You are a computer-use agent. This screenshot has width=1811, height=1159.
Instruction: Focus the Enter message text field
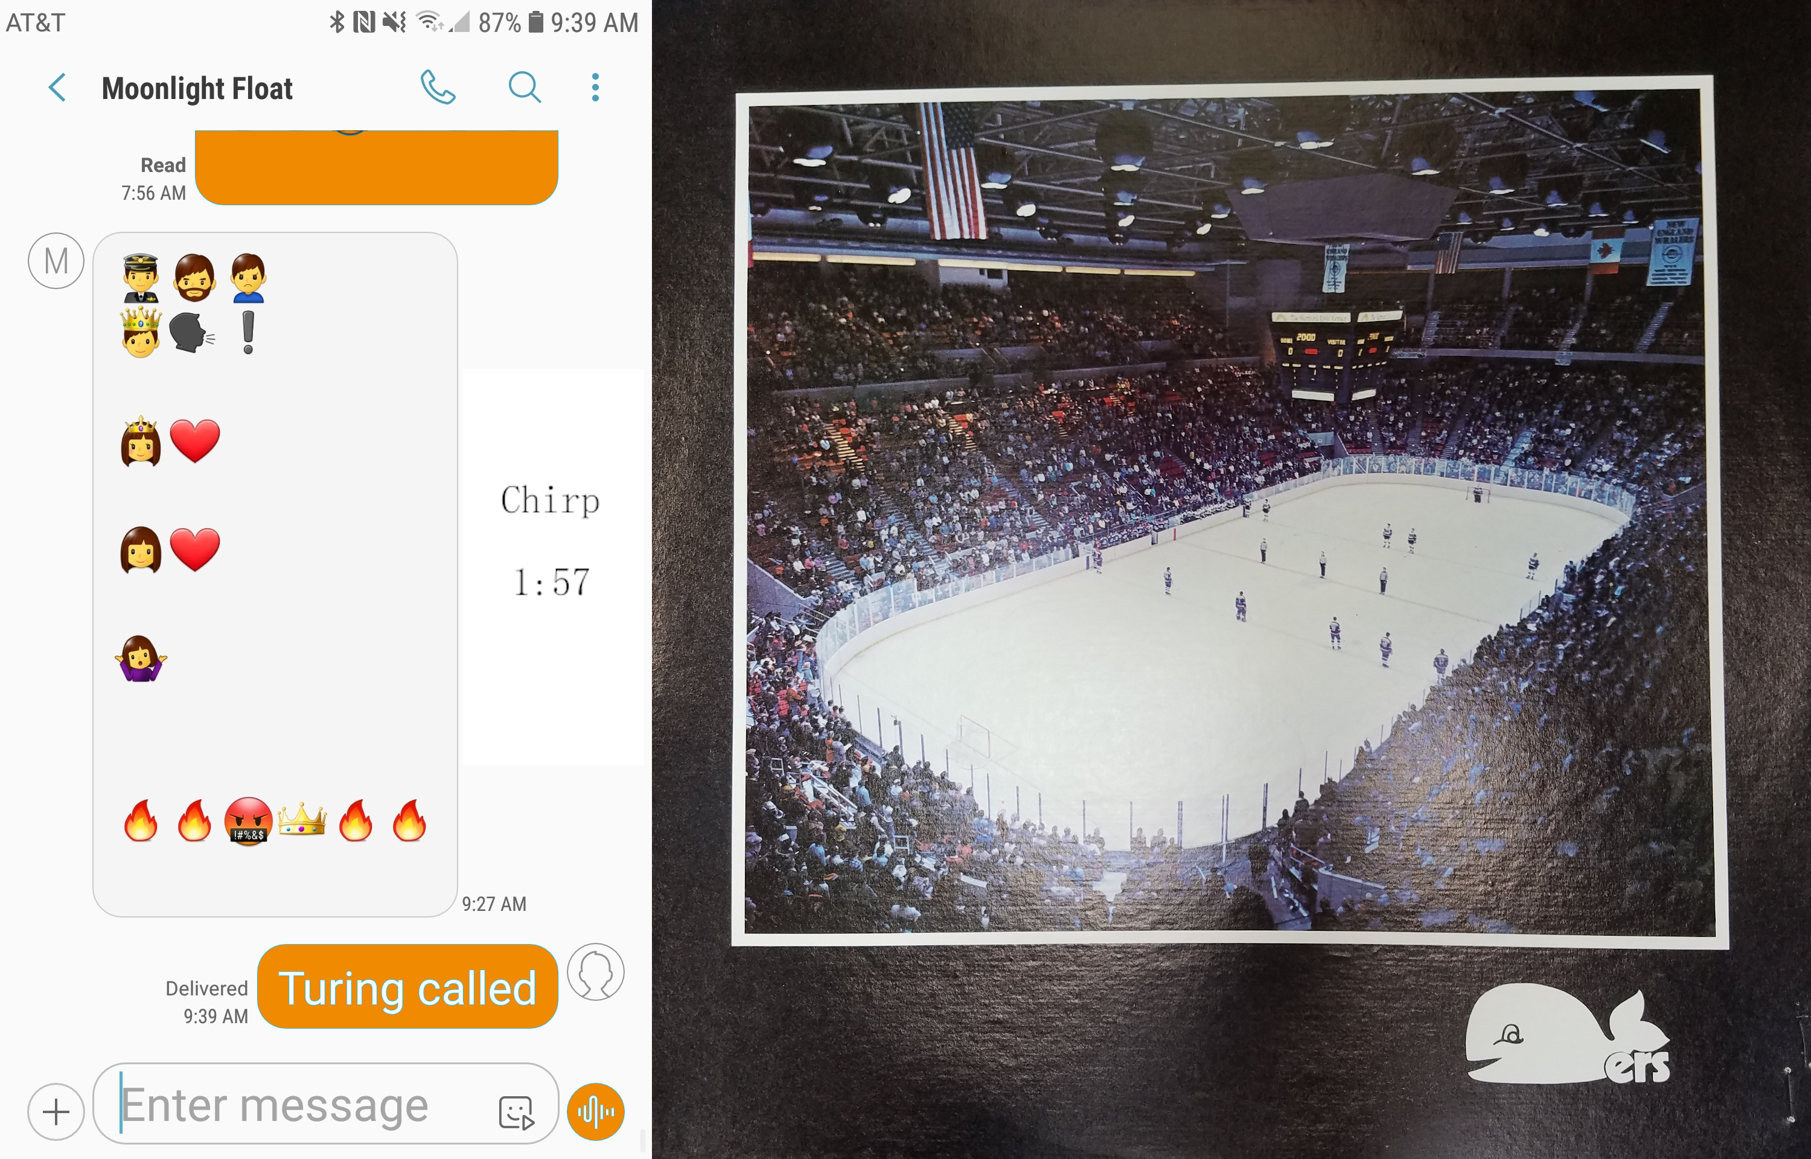click(x=325, y=1103)
